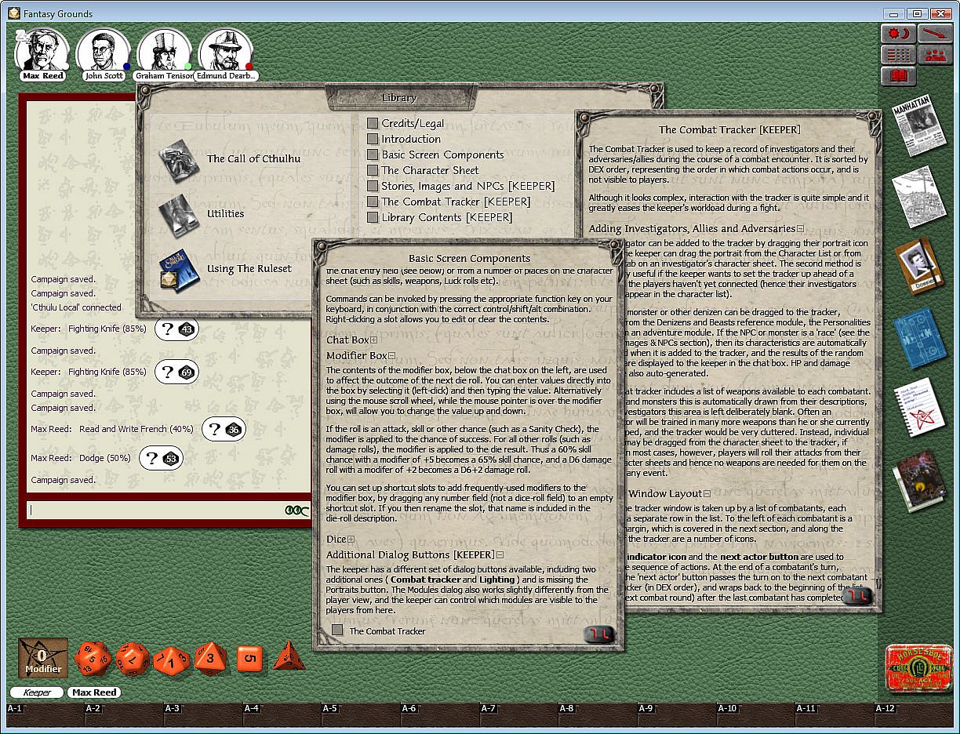Collapse the Window Layout section

click(707, 494)
